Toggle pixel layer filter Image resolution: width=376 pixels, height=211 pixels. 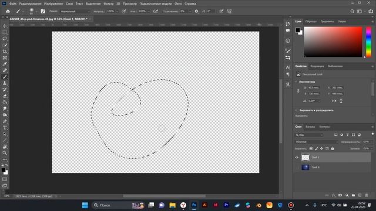coord(335,135)
